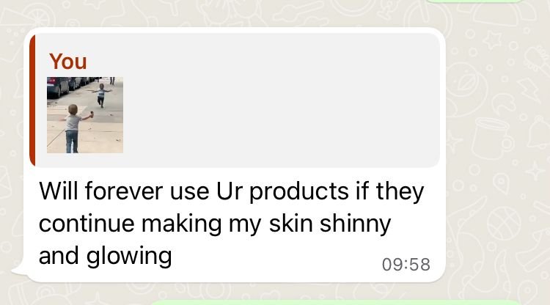Click the word "forever" in the message
Image resolution: width=550 pixels, height=305 pixels.
click(123, 191)
